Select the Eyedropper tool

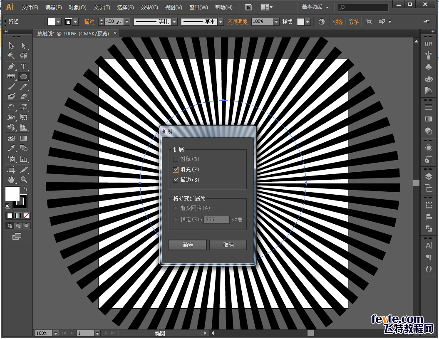[x=11, y=148]
